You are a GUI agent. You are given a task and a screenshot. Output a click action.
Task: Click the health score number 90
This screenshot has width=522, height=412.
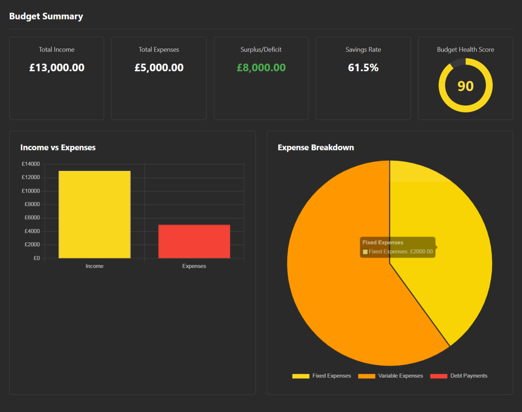(465, 86)
